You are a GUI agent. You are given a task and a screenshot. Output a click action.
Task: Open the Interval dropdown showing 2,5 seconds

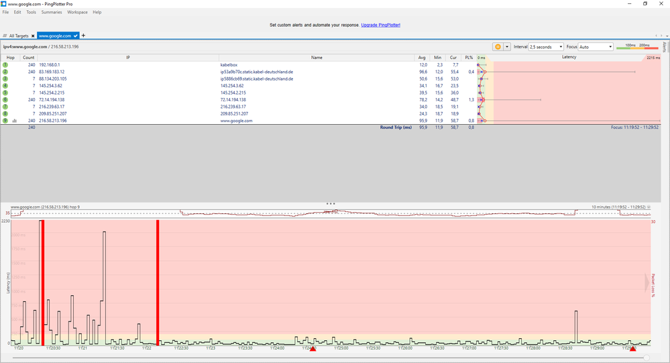(x=546, y=46)
